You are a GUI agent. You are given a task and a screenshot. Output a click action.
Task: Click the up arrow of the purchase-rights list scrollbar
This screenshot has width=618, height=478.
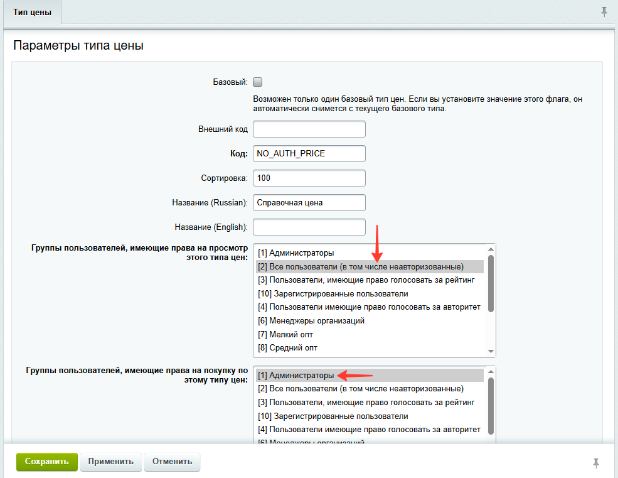[x=491, y=371]
